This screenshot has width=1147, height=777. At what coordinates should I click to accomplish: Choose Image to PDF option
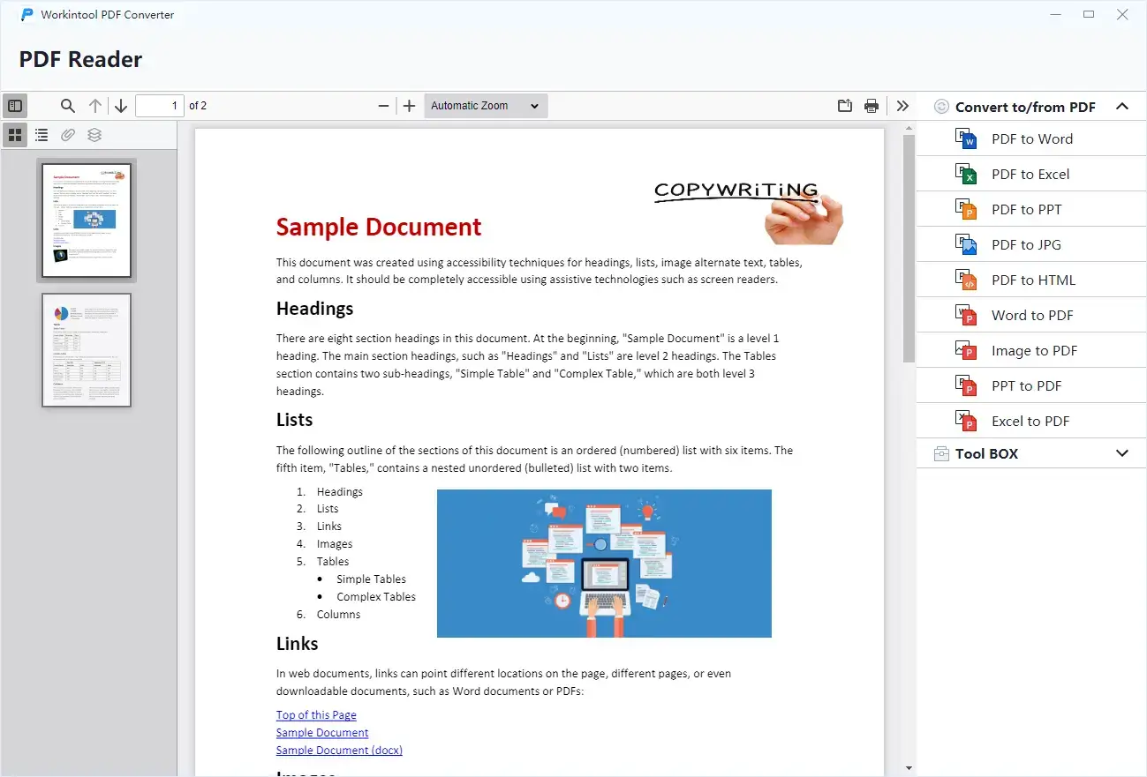coord(1034,350)
